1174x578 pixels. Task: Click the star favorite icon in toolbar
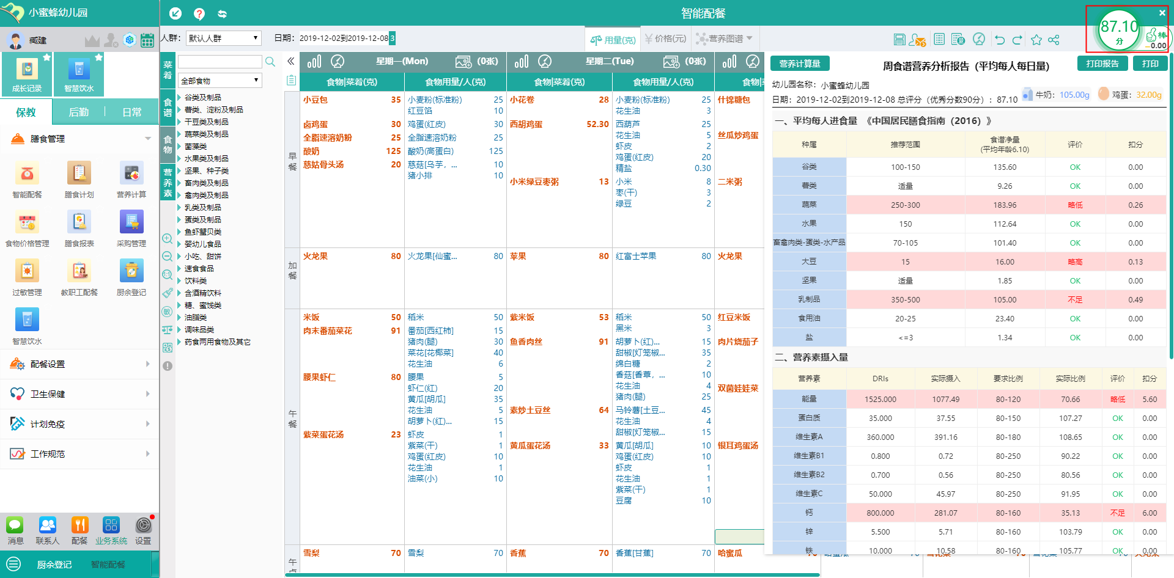tap(1036, 40)
